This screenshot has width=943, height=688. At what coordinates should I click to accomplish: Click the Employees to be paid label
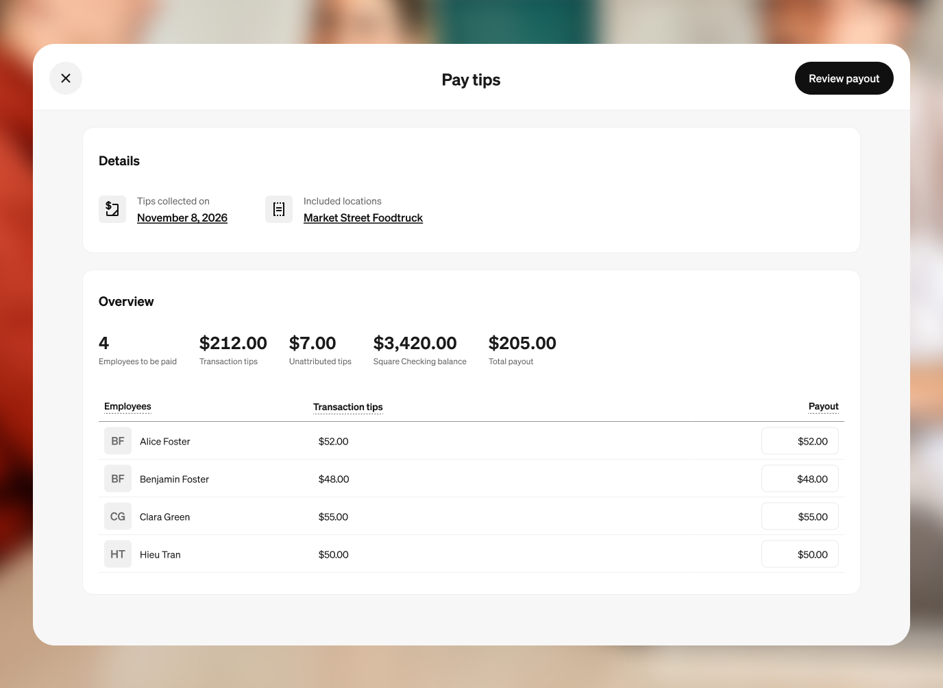coord(138,361)
